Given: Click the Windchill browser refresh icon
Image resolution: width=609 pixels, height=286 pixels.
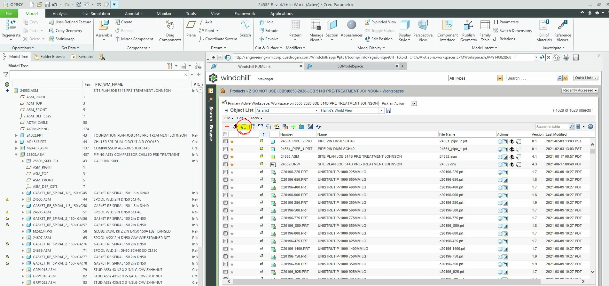Looking at the screenshot, I should click(542, 57).
